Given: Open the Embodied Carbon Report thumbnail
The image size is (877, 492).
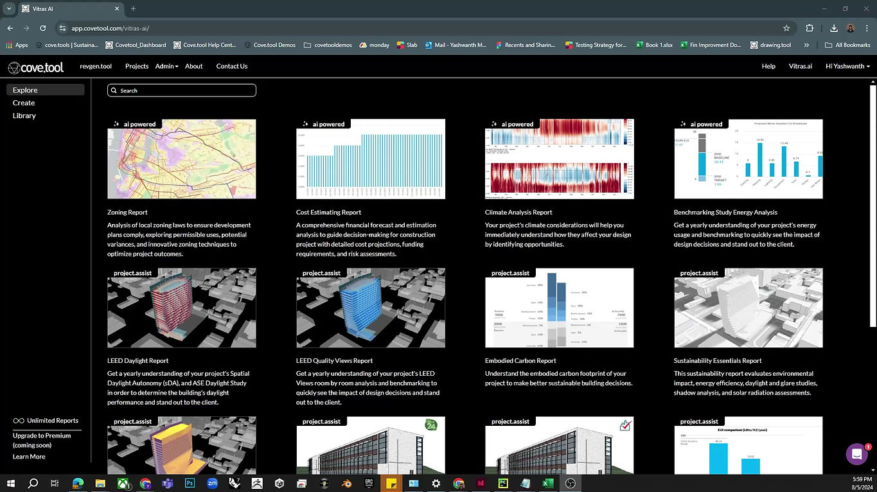Looking at the screenshot, I should [x=560, y=308].
